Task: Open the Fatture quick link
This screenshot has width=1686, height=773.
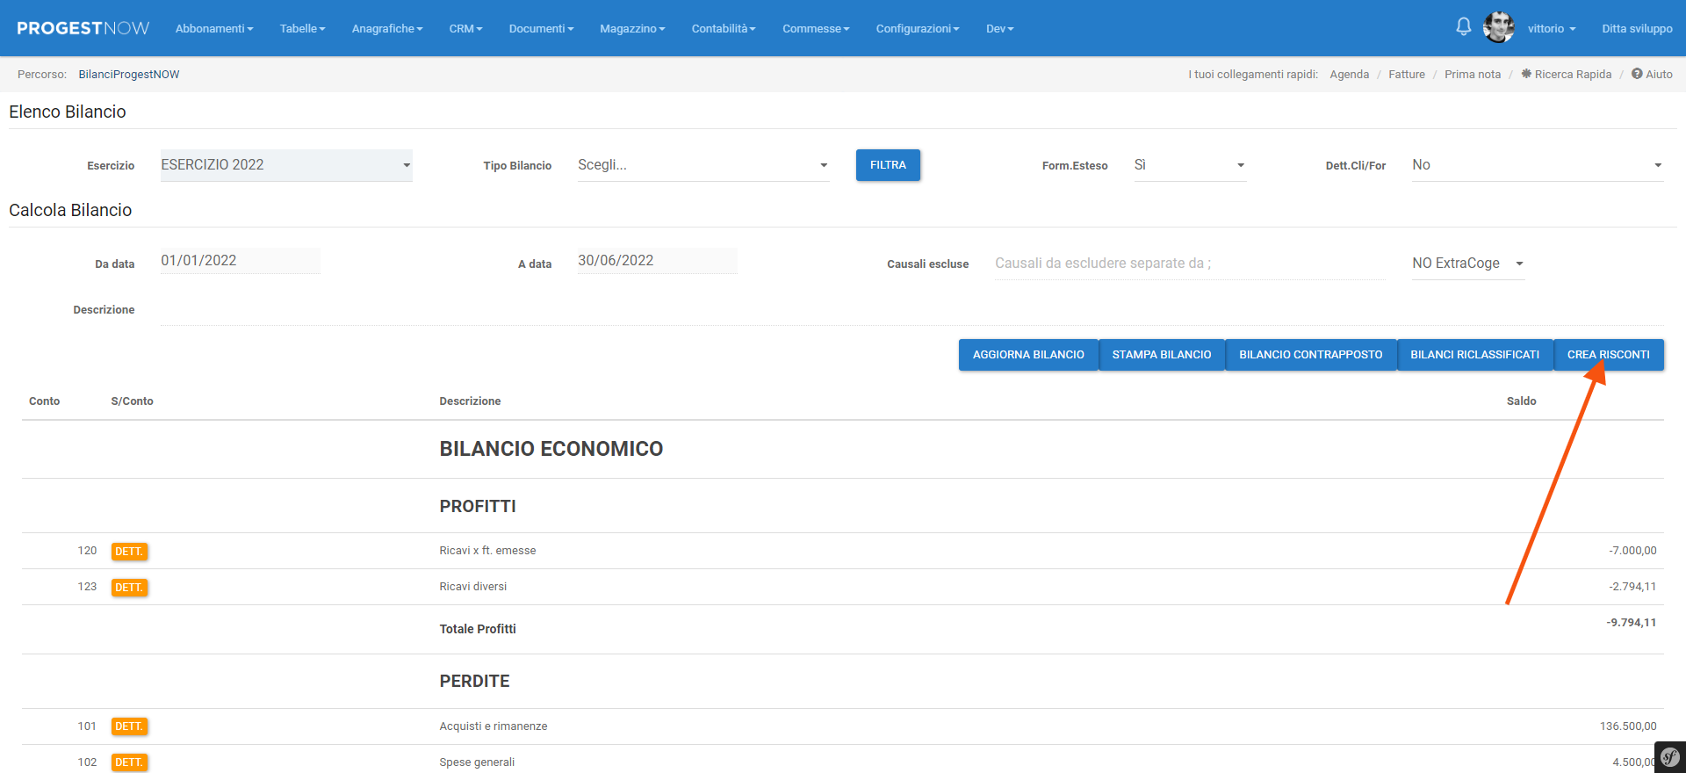Action: [1407, 74]
